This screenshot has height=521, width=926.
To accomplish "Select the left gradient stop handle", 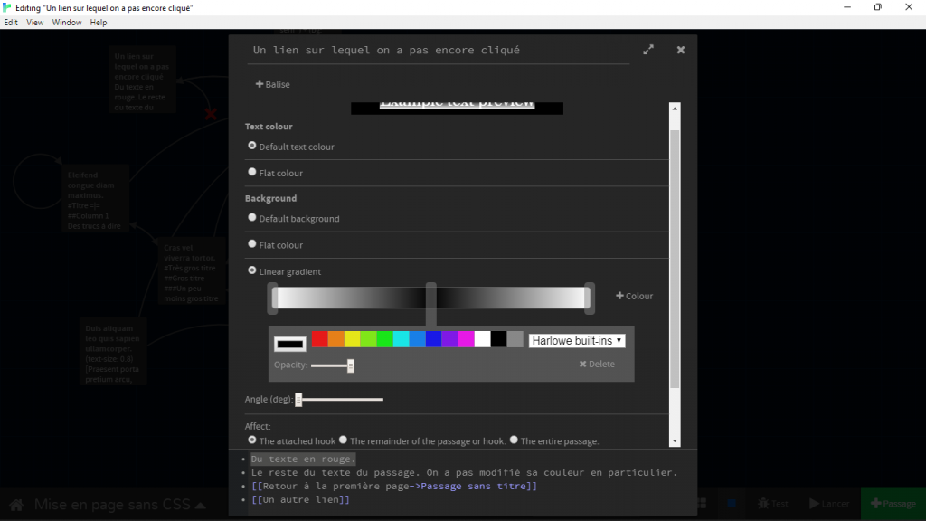I will pyautogui.click(x=273, y=298).
